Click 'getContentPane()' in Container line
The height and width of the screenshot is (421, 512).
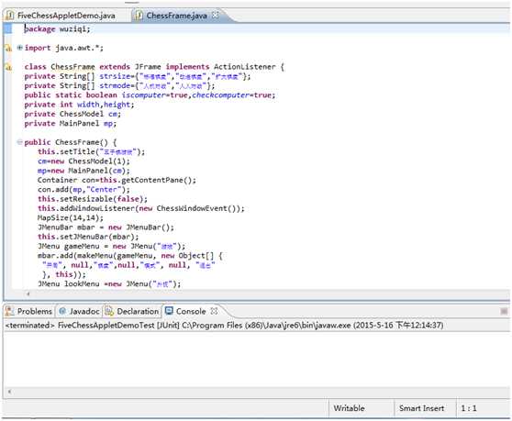(159, 180)
